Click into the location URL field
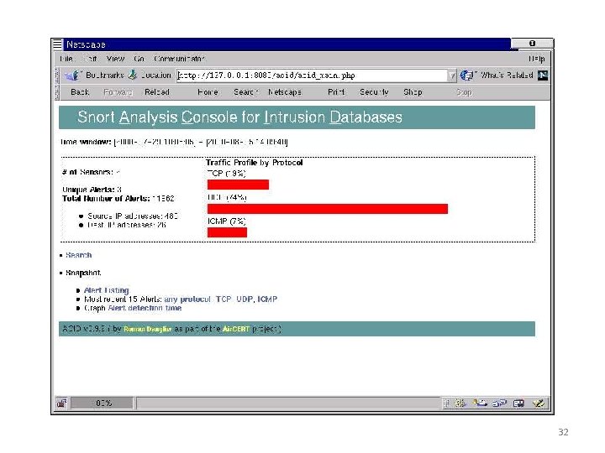The height and width of the screenshot is (453, 605). point(312,75)
